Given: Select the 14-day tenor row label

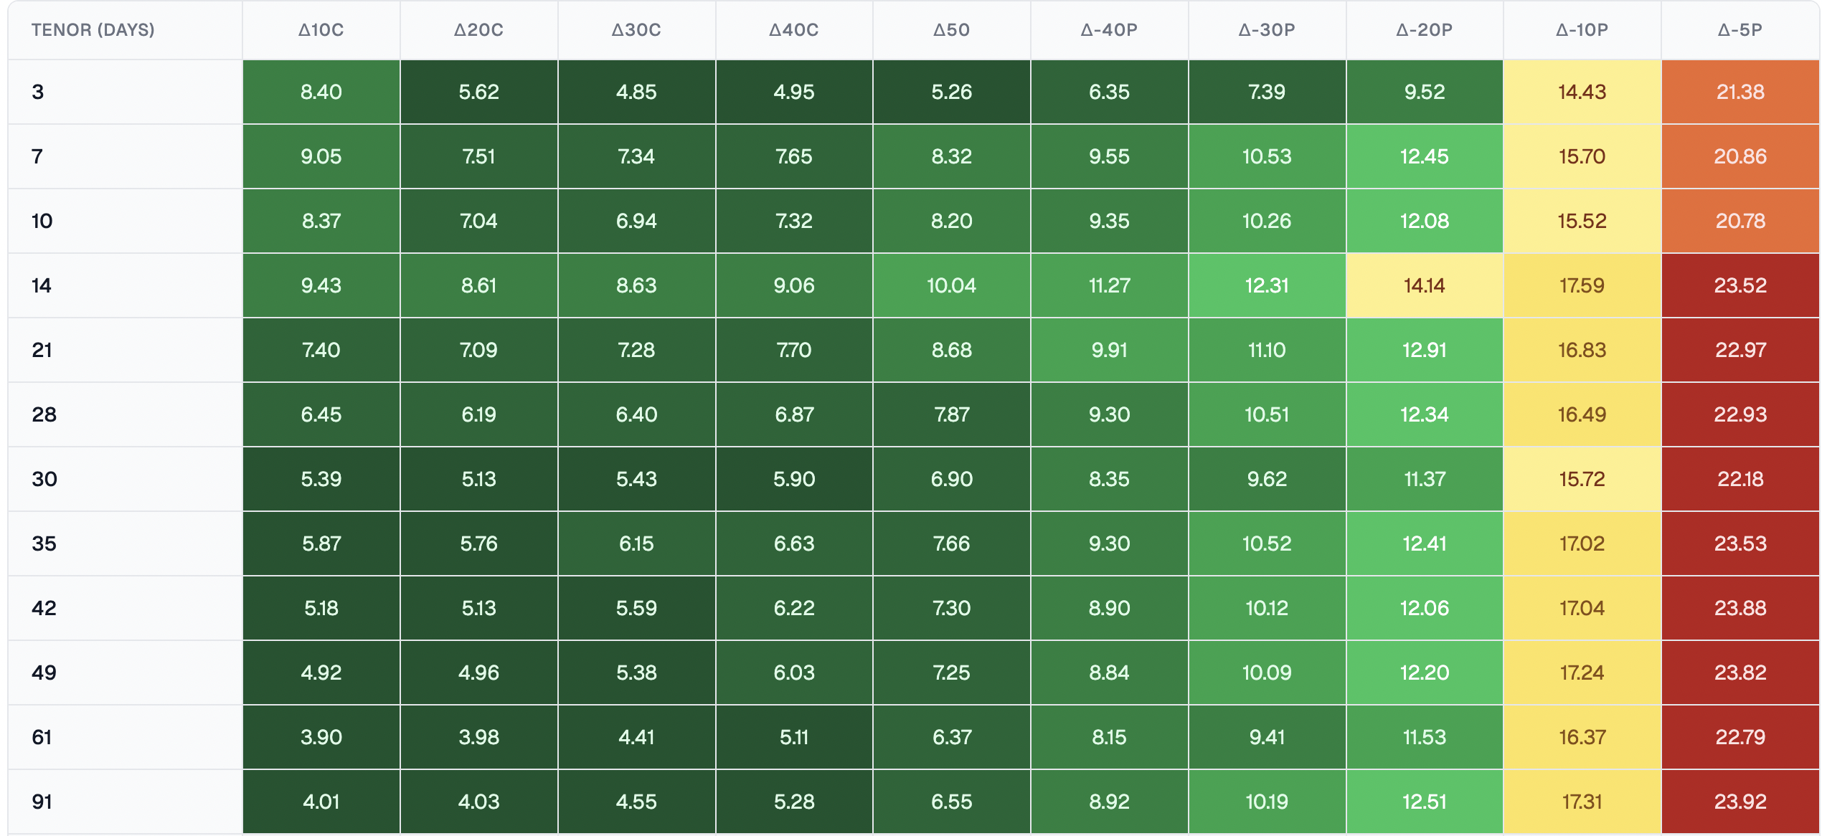Looking at the screenshot, I should pyautogui.click(x=42, y=285).
